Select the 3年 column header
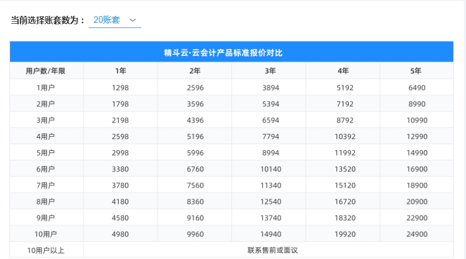The height and width of the screenshot is (259, 466). (x=268, y=71)
